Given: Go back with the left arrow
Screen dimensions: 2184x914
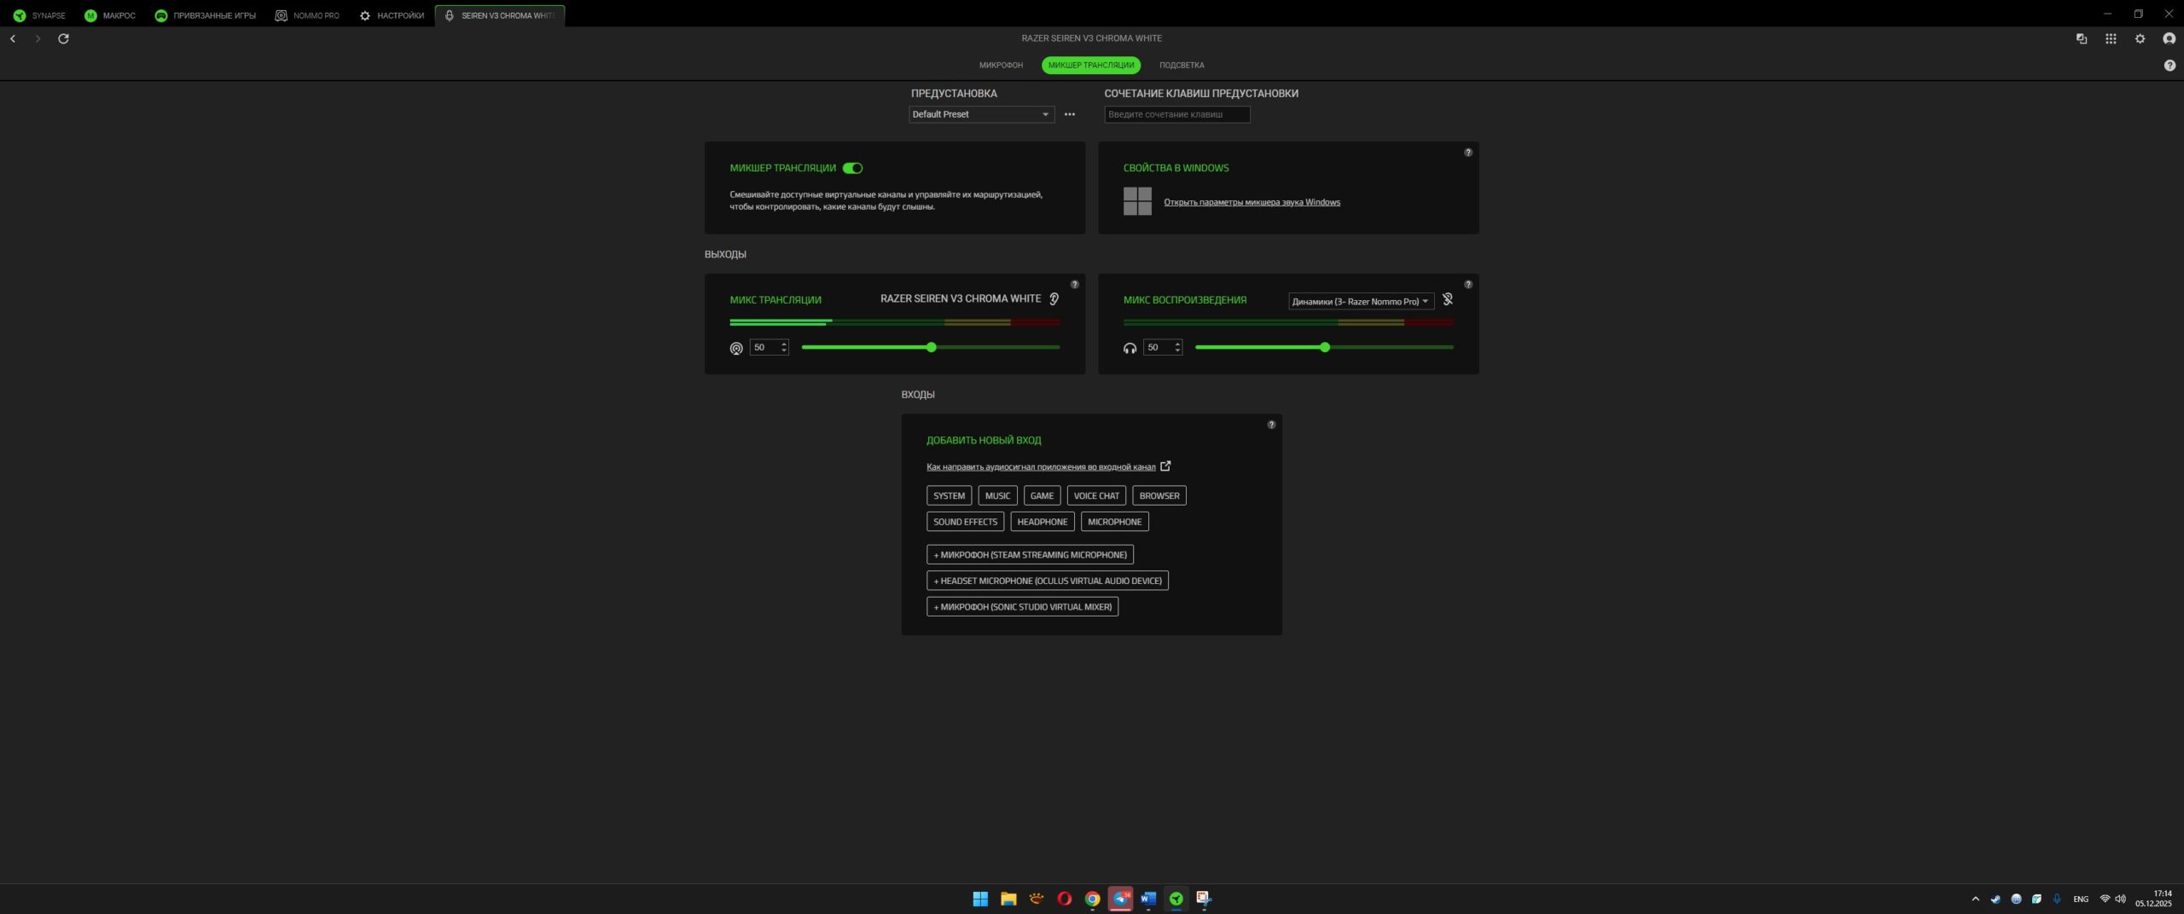Looking at the screenshot, I should coord(13,38).
